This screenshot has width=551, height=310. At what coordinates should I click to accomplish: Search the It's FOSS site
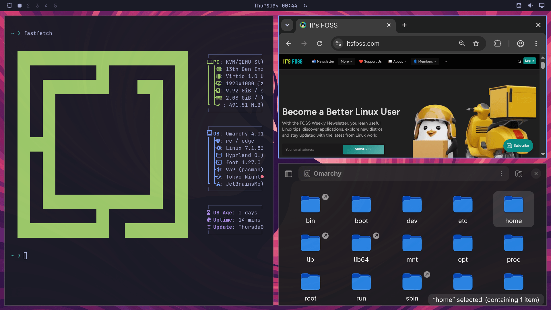[x=519, y=61]
